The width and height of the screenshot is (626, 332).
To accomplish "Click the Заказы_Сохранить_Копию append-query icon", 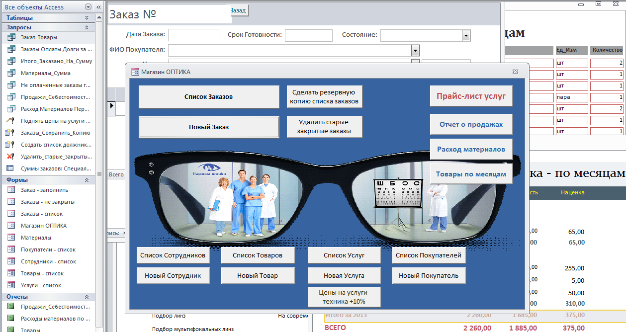I will pyautogui.click(x=10, y=133).
